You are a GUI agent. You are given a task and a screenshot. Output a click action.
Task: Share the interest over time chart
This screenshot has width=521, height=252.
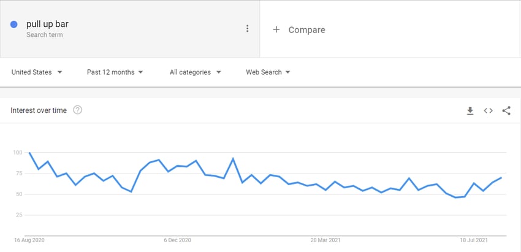click(x=506, y=111)
